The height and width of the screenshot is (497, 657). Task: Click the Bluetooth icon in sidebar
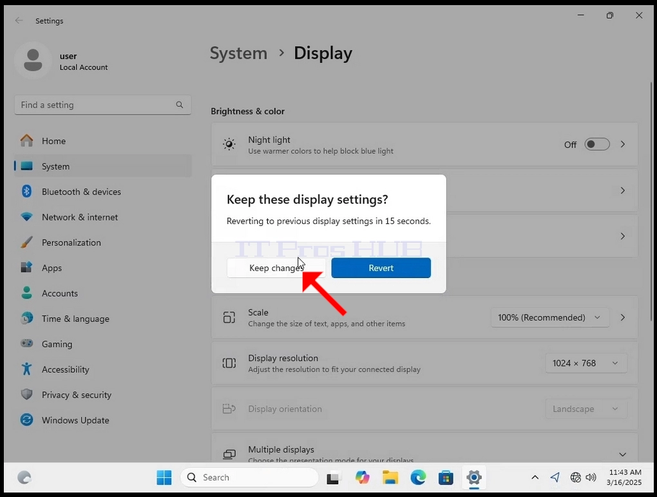[x=27, y=191]
